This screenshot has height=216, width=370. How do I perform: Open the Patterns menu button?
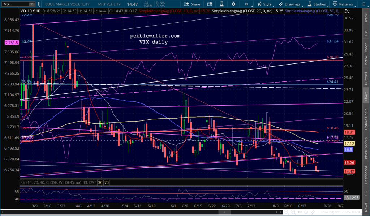[x=343, y=4]
